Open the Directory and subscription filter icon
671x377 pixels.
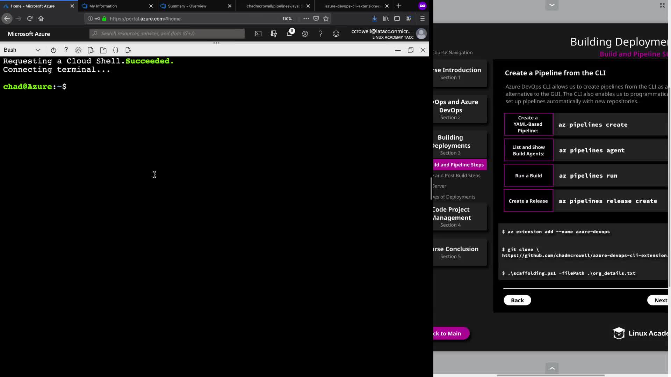pos(274,34)
